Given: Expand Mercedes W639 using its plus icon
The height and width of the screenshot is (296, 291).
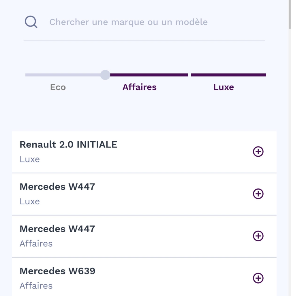Looking at the screenshot, I should pos(258,278).
